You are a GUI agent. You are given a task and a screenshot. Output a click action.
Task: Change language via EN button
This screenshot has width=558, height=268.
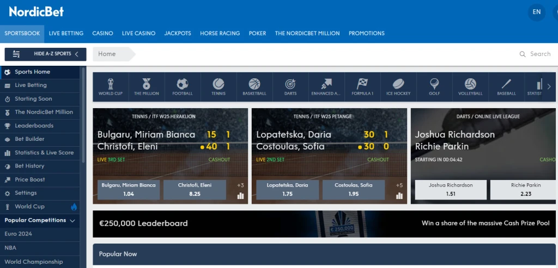pyautogui.click(x=537, y=13)
